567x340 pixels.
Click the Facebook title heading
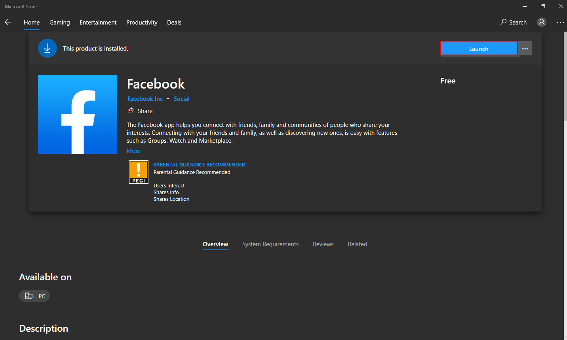click(156, 84)
